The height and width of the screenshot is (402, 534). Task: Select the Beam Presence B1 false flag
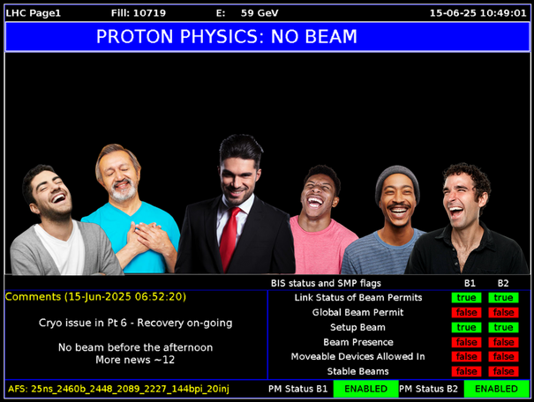466,342
